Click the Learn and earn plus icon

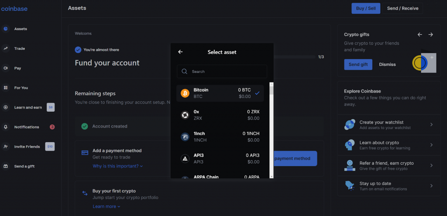5,107
